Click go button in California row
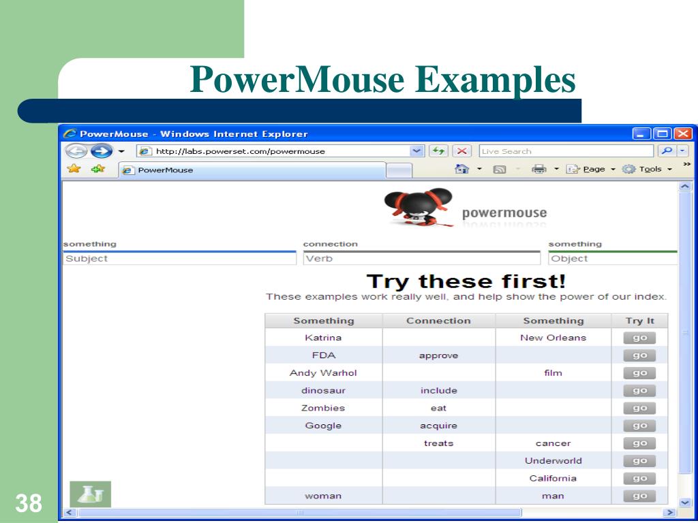This screenshot has width=698, height=523. pos(639,478)
